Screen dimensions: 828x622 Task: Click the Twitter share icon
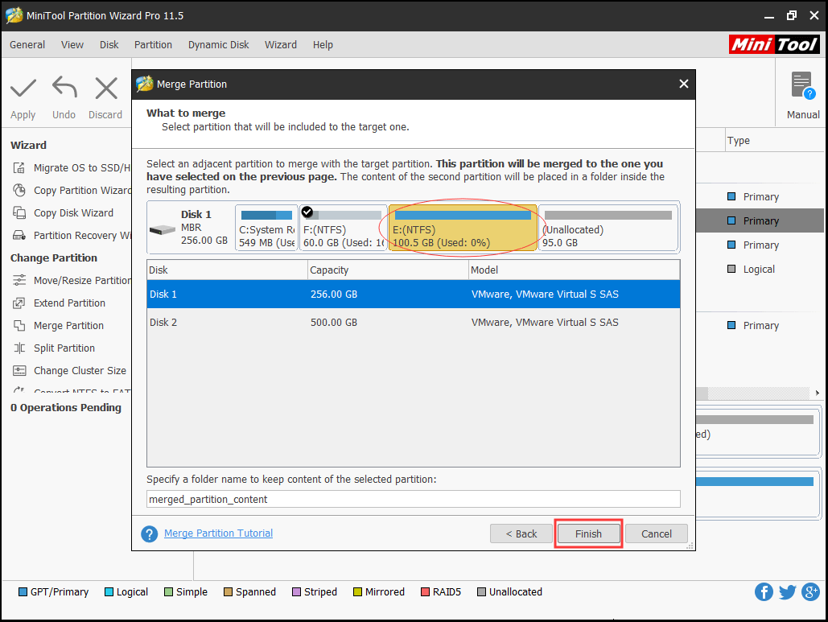click(x=787, y=592)
